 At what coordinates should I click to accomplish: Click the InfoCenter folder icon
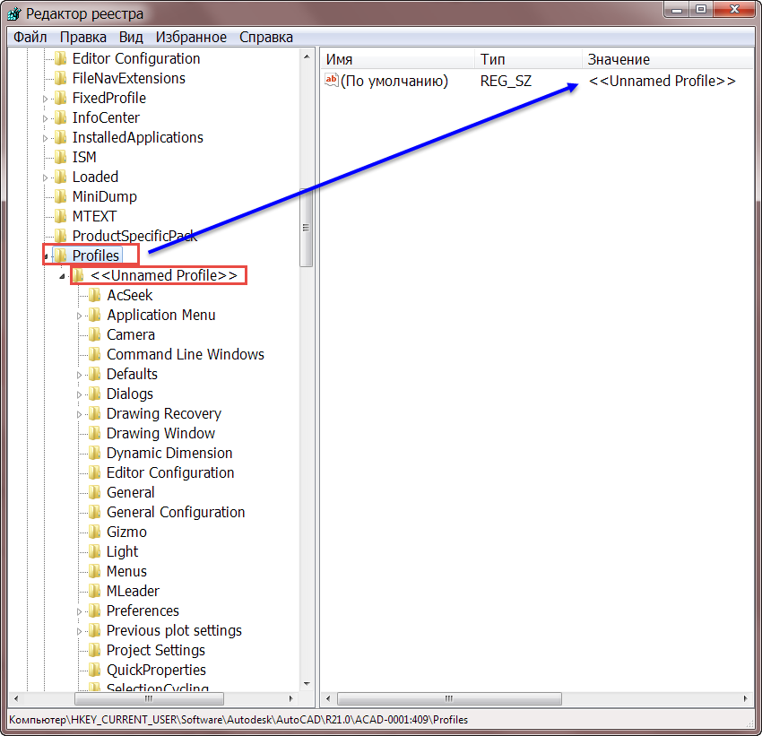pos(61,117)
